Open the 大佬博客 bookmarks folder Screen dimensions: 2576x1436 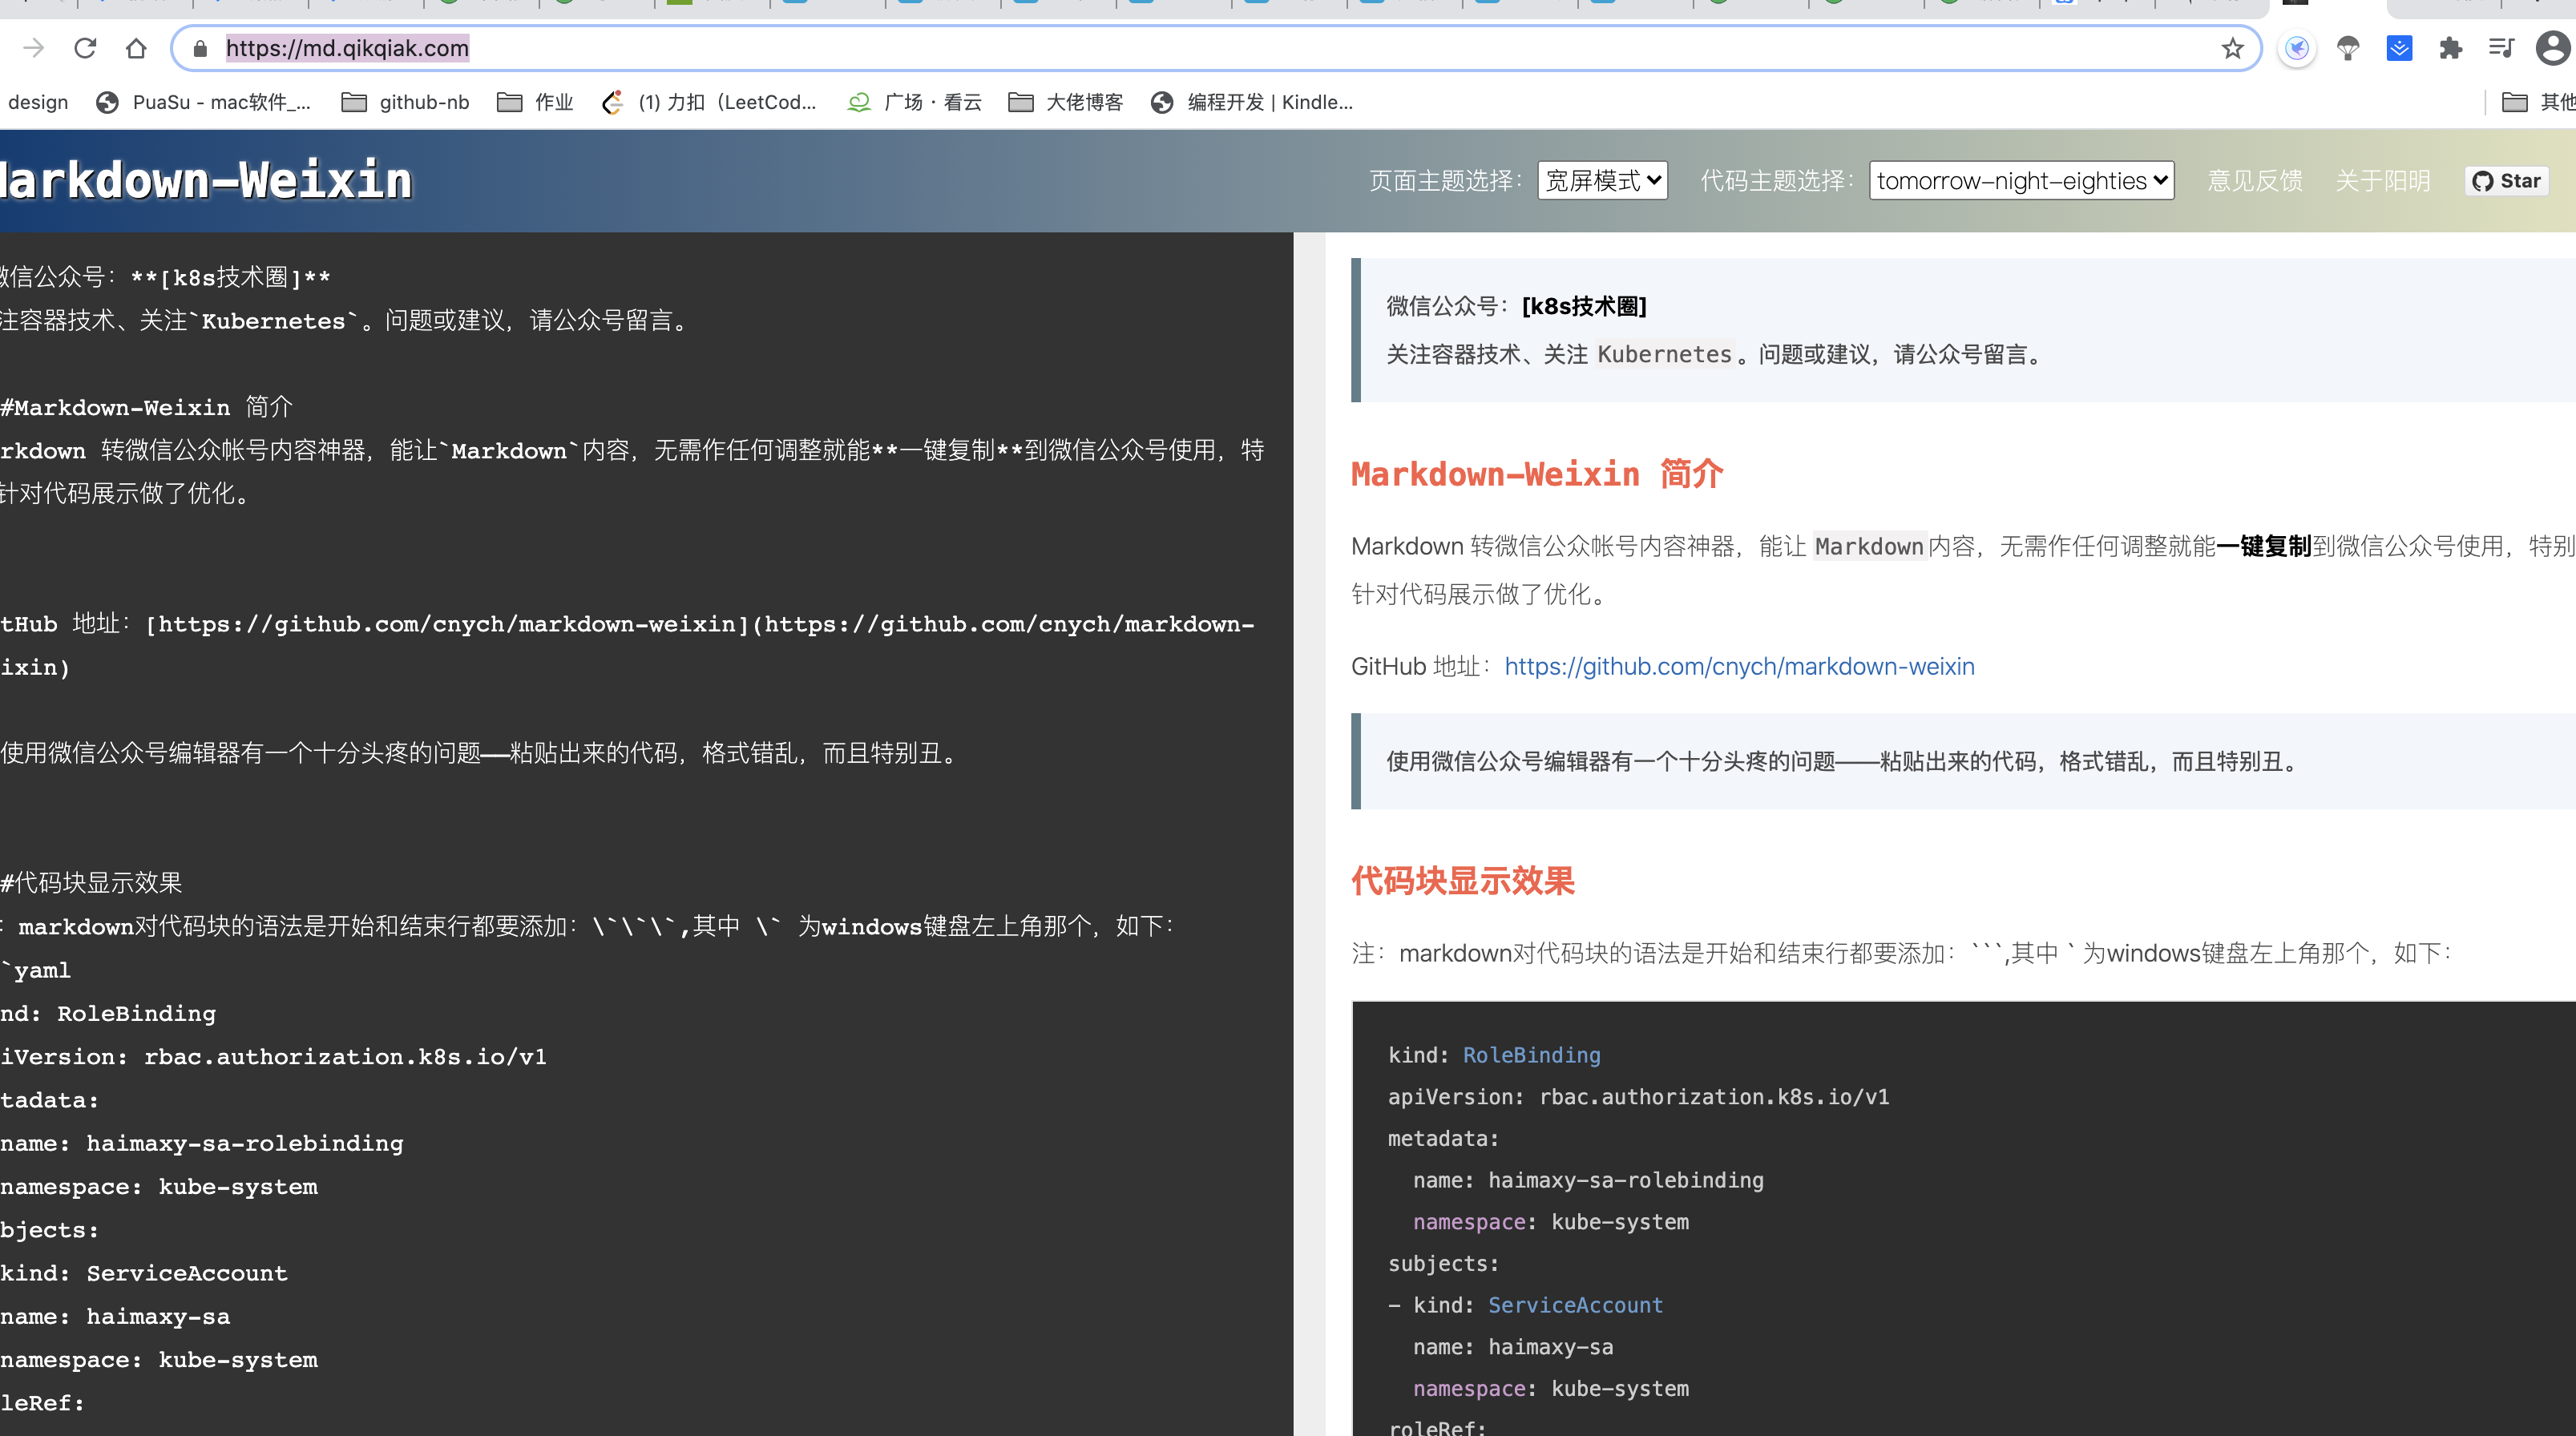click(1066, 102)
